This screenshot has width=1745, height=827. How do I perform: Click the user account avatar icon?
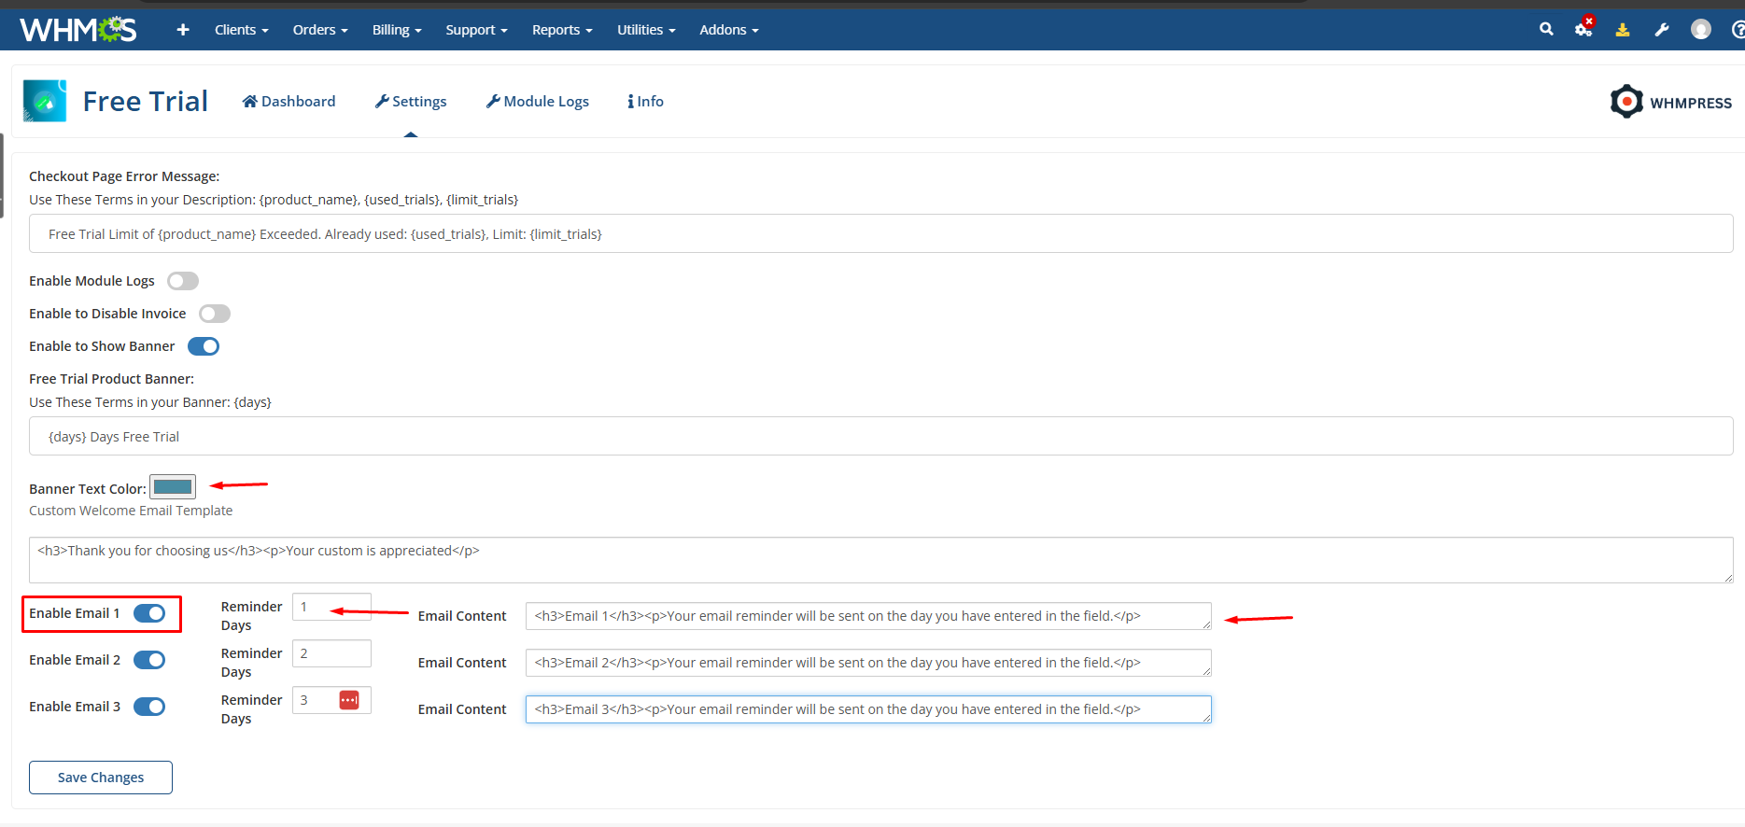[1701, 30]
